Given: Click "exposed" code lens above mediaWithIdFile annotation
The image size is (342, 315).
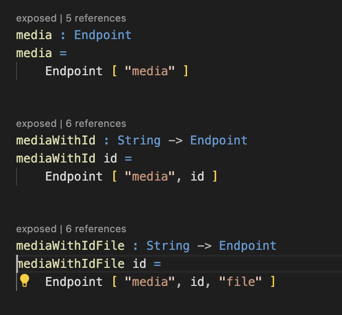Looking at the screenshot, I should click(x=36, y=229).
